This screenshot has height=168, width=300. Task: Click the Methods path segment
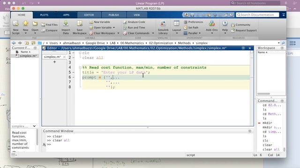click(x=184, y=43)
